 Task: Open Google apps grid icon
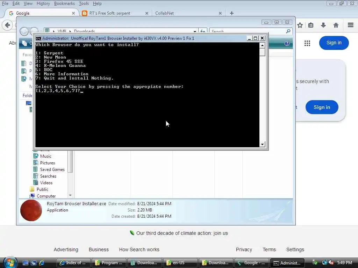[x=307, y=43]
